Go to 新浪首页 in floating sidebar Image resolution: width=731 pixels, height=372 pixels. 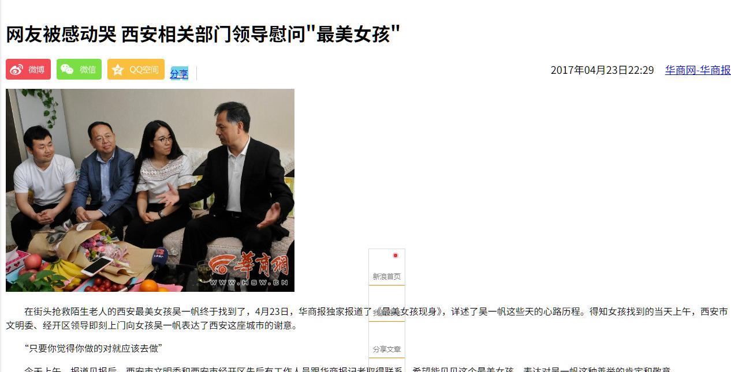click(x=387, y=277)
